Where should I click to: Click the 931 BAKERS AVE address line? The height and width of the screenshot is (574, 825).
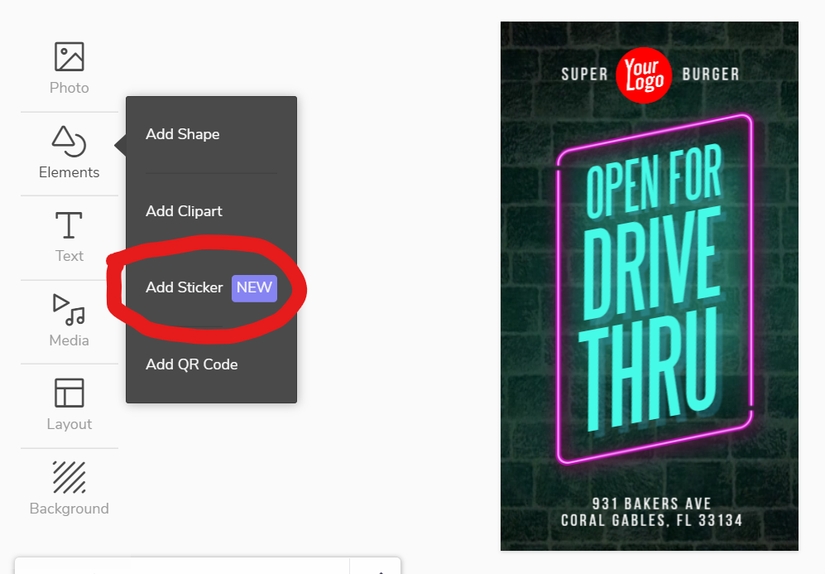[651, 504]
